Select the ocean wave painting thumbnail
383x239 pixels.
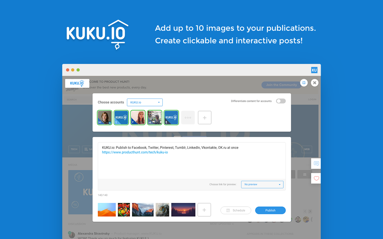[x=162, y=210]
